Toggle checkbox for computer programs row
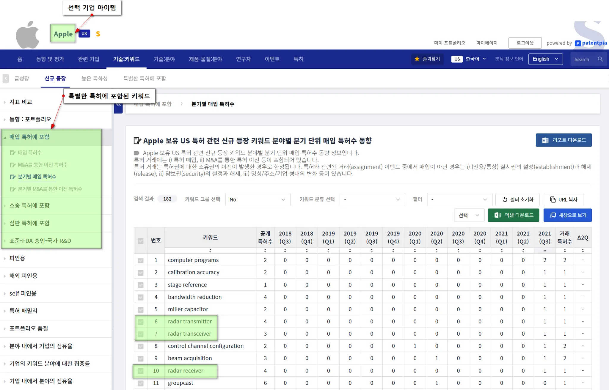The height and width of the screenshot is (390, 609). tap(141, 260)
